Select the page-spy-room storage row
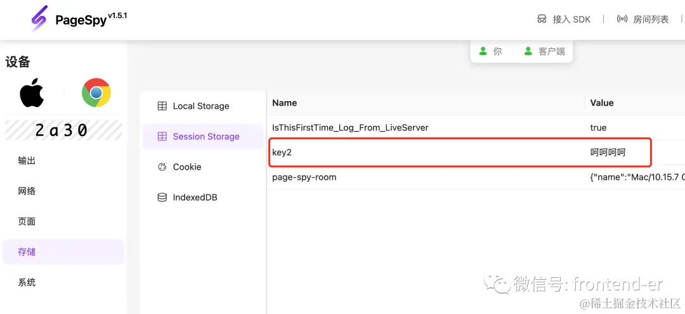 click(x=476, y=177)
